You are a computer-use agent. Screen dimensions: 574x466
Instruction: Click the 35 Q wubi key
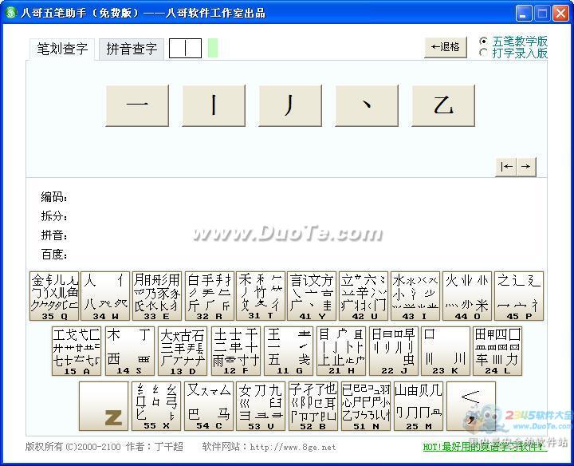point(54,296)
